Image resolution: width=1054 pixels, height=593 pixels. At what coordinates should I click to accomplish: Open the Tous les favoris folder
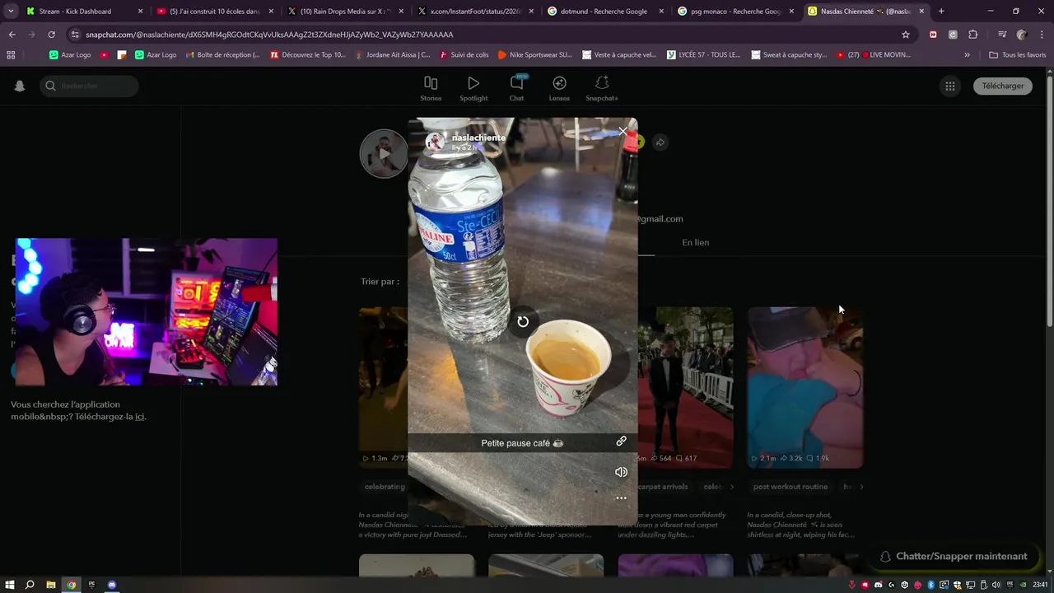[1017, 54]
